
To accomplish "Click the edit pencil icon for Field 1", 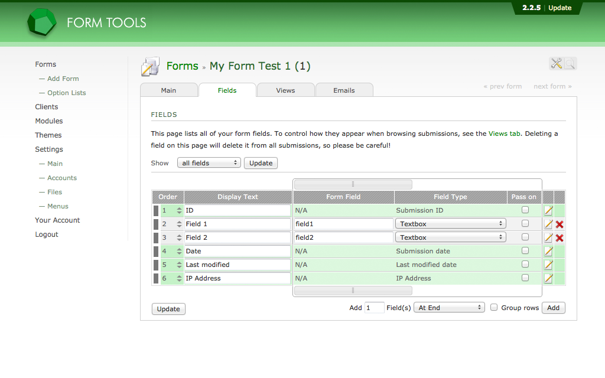I will coord(548,224).
